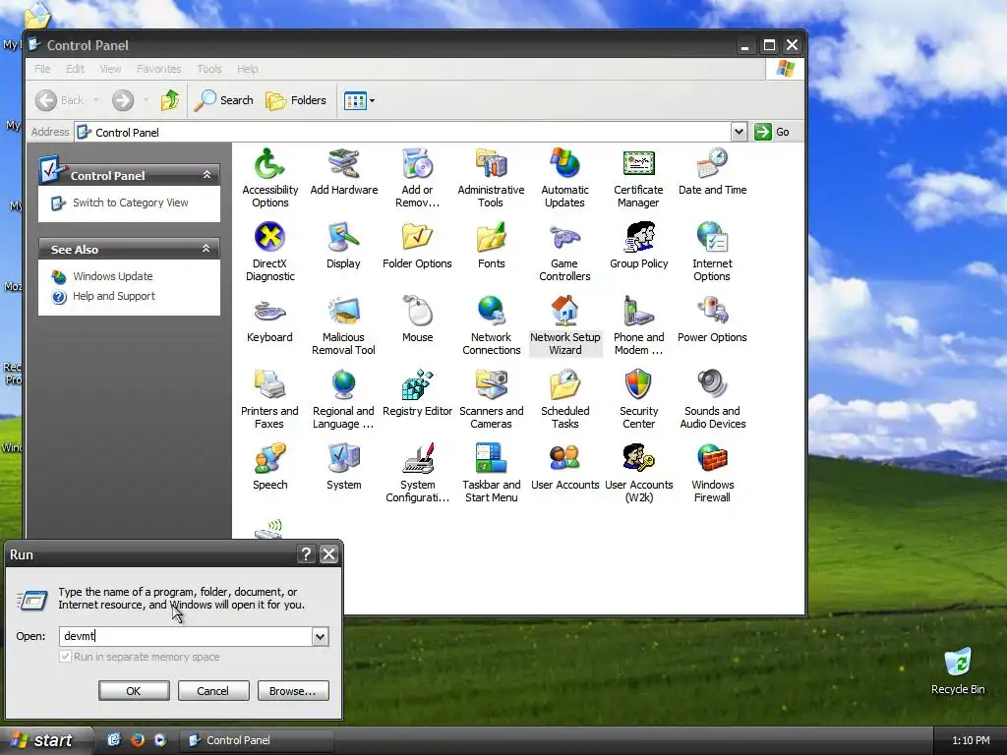1007x755 pixels.
Task: Click OK in Run dialog
Action: 134,691
